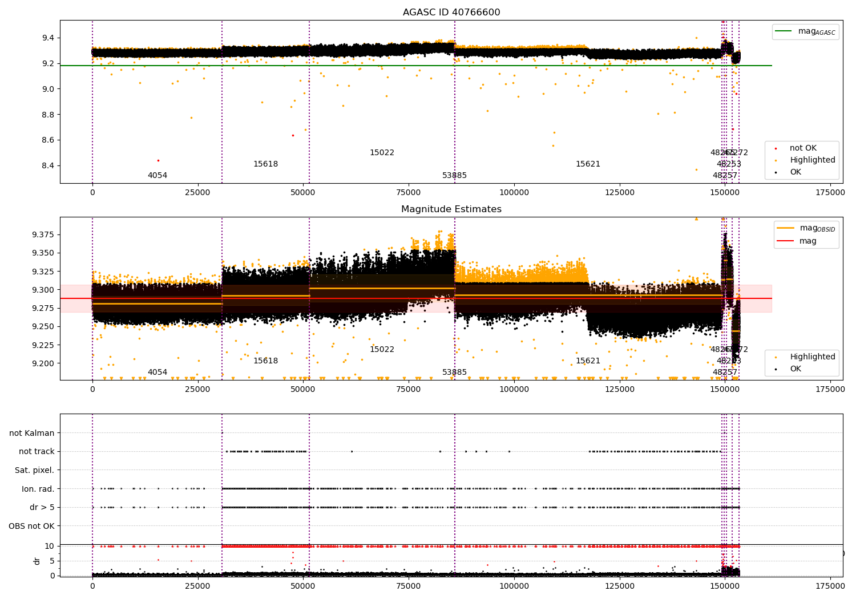Click obsid label "15621" in the AGASC ID plot
The height and width of the screenshot is (599, 856).
(588, 164)
